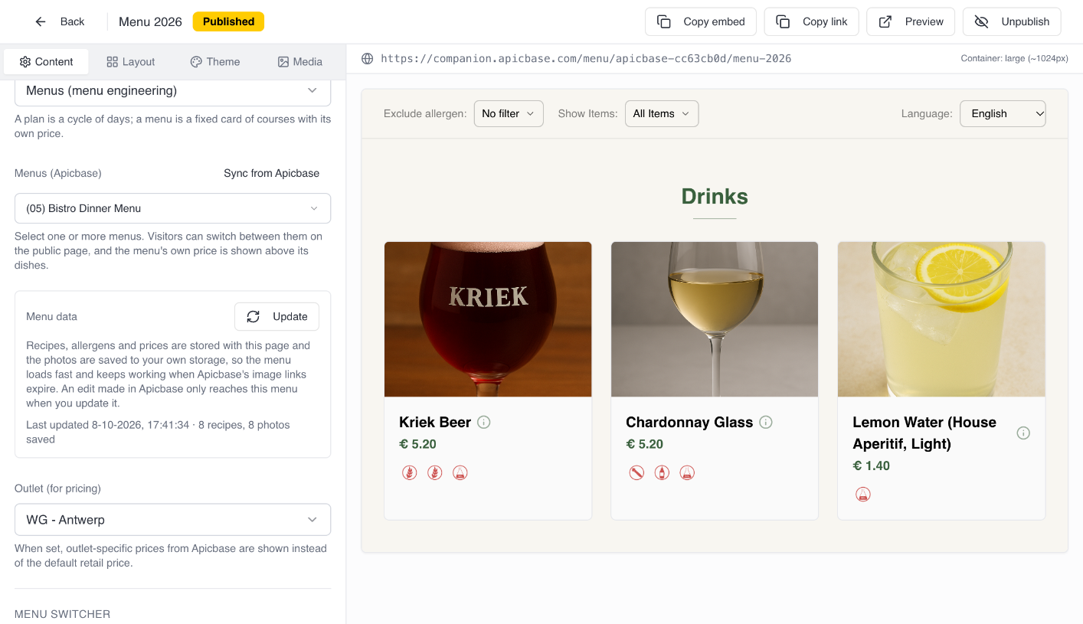Image resolution: width=1083 pixels, height=624 pixels.
Task: Click the MENU SWITCHER section label
Action: click(63, 614)
